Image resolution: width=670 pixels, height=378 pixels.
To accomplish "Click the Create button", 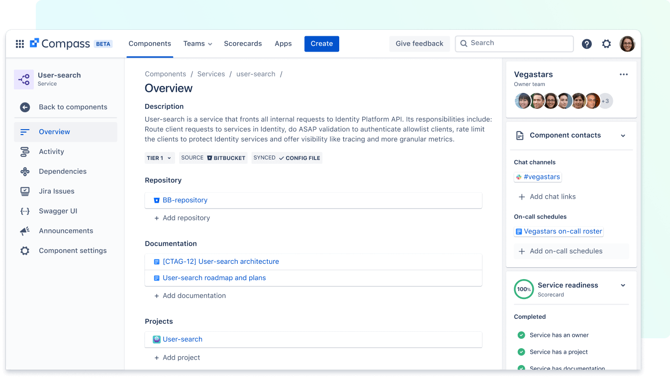I will (321, 44).
